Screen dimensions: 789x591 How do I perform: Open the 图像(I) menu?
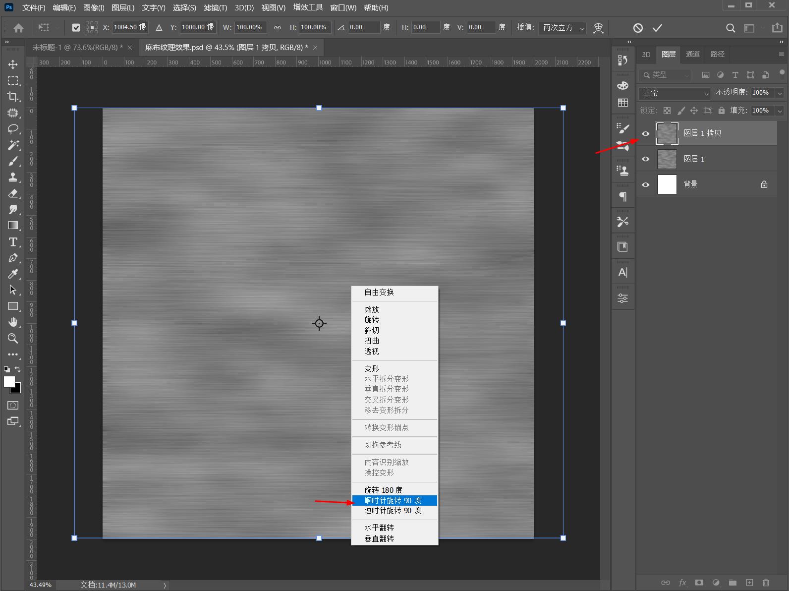point(94,7)
